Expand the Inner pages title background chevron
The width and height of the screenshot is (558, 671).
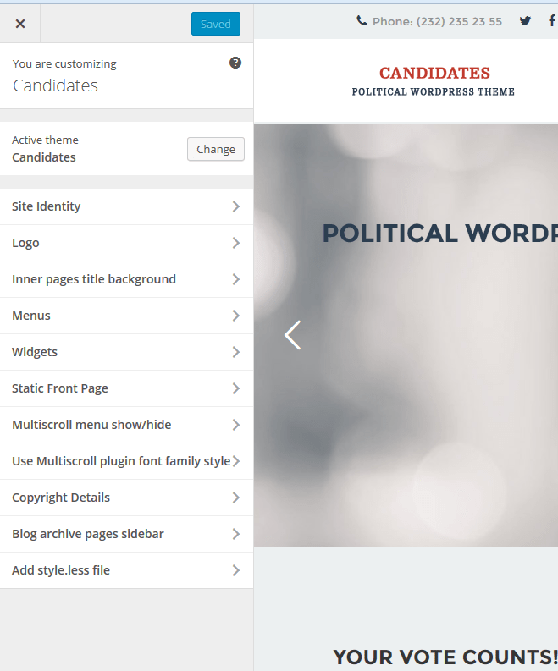click(x=235, y=279)
